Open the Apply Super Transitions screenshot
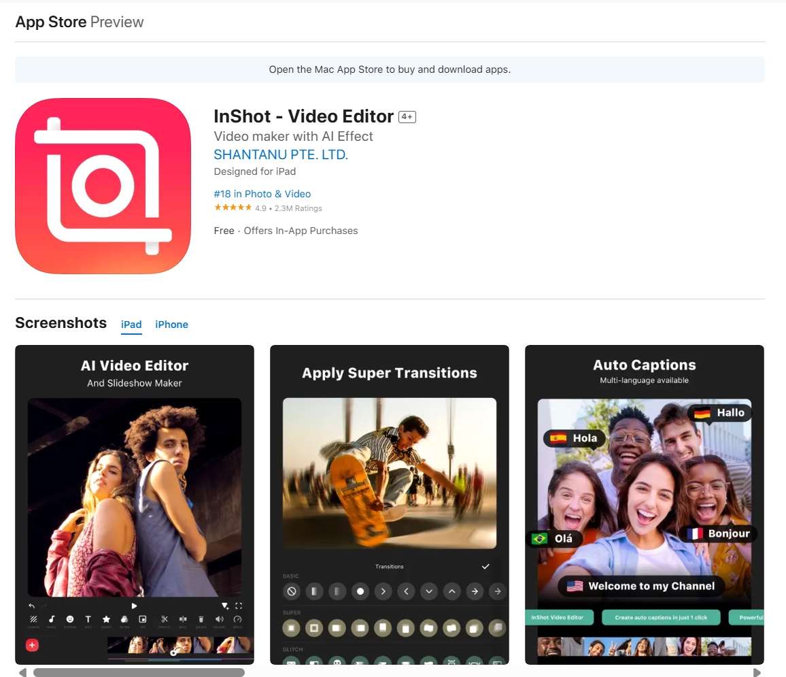Screen dimensions: 786x677 click(390, 504)
